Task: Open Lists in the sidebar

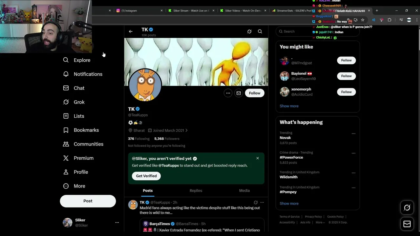Action: [74, 116]
